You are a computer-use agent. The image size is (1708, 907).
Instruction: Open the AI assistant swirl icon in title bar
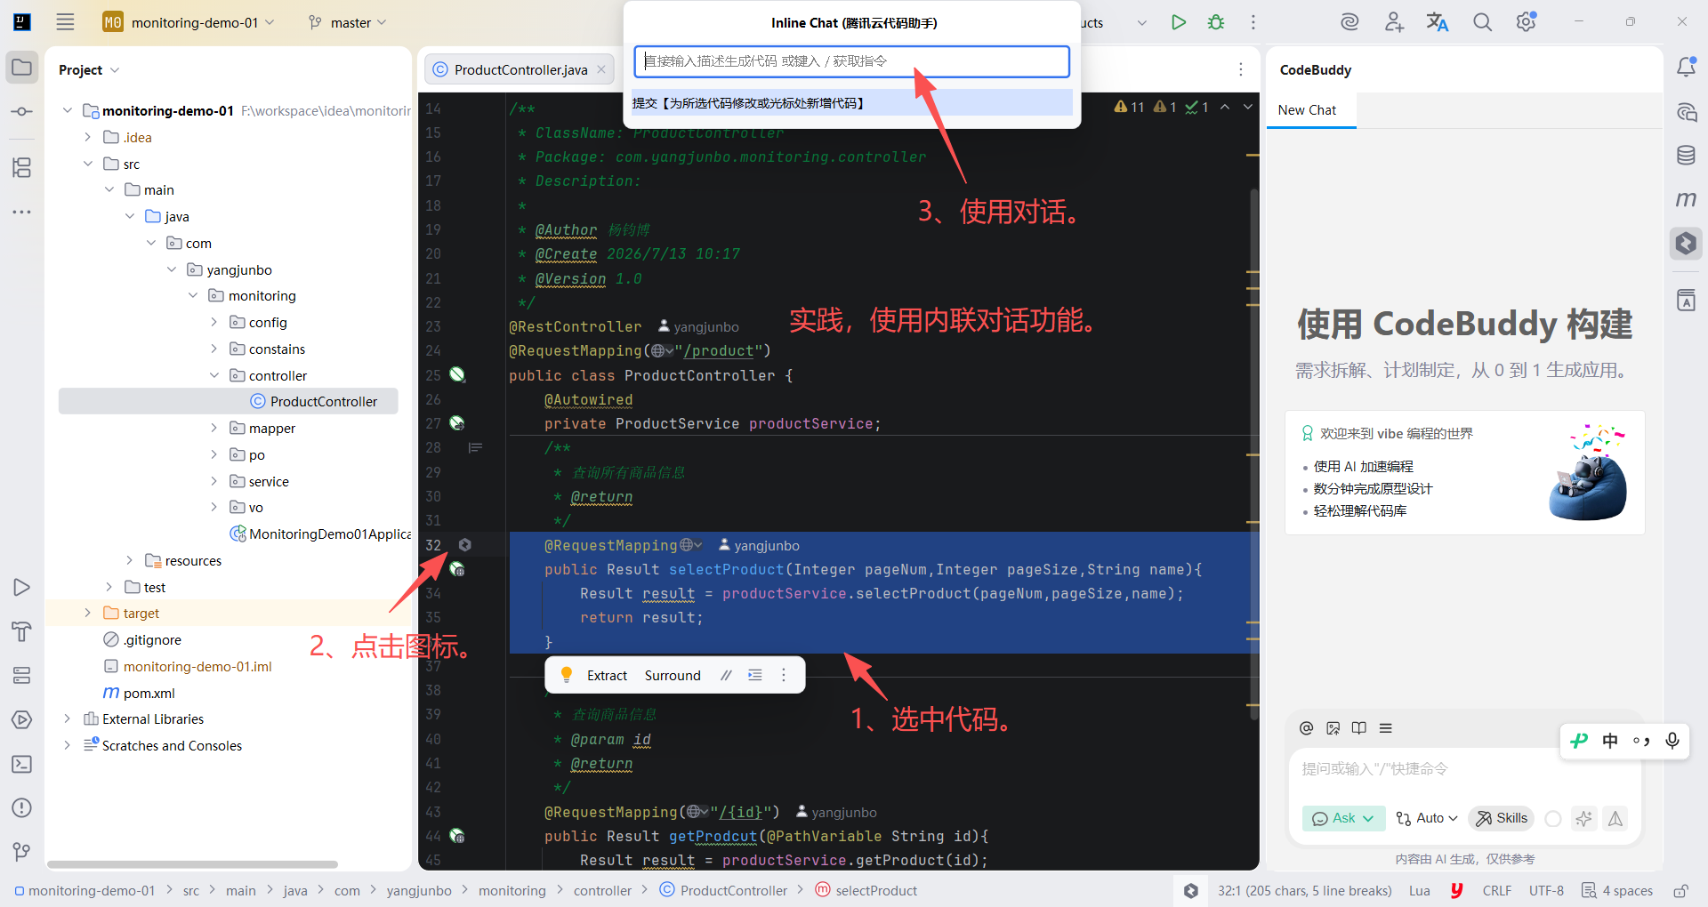1349,22
